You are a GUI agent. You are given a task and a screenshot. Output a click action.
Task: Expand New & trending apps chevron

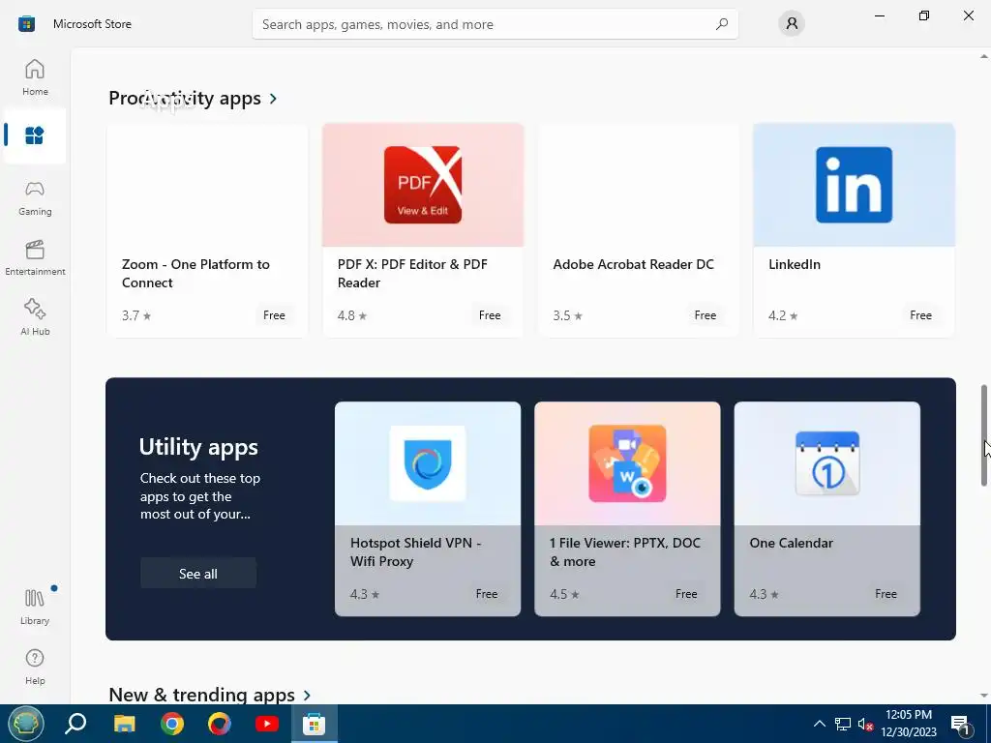307,695
